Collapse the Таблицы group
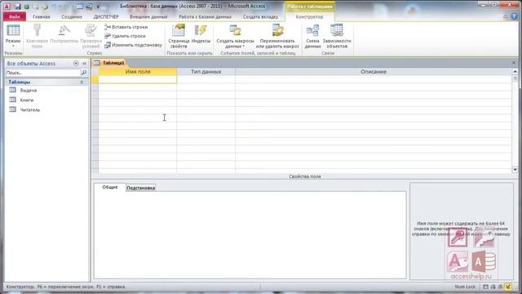This screenshot has height=294, width=522. [x=82, y=82]
